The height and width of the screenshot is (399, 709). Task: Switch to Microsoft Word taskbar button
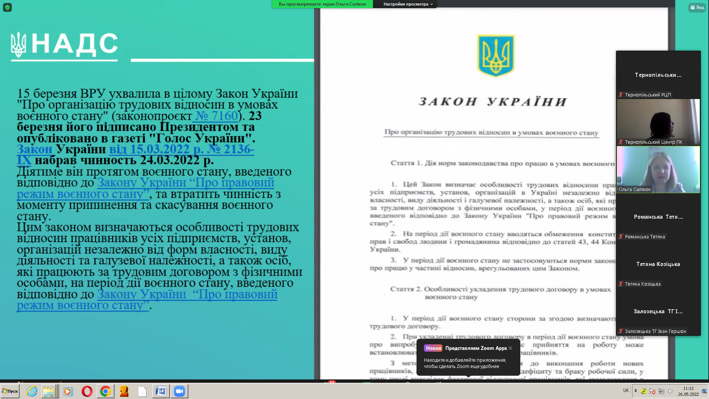pyautogui.click(x=161, y=391)
